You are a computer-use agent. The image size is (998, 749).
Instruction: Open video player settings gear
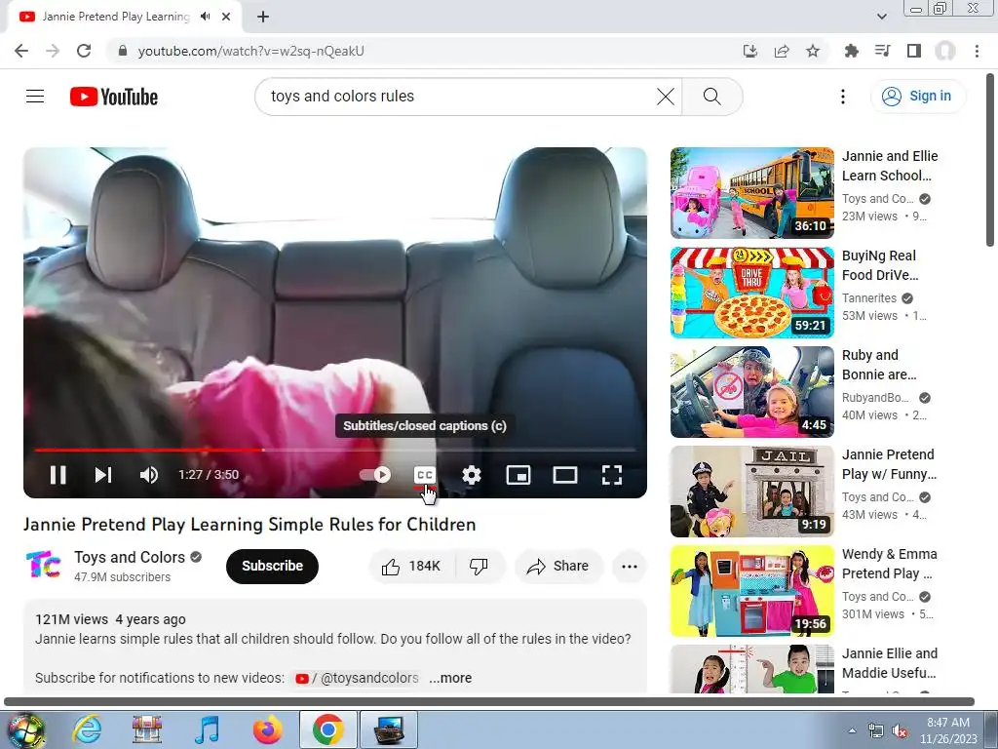472,475
